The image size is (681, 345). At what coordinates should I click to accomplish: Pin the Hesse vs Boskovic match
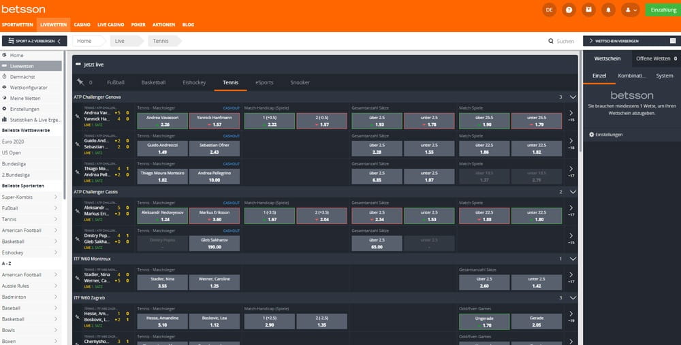pyautogui.click(x=78, y=317)
